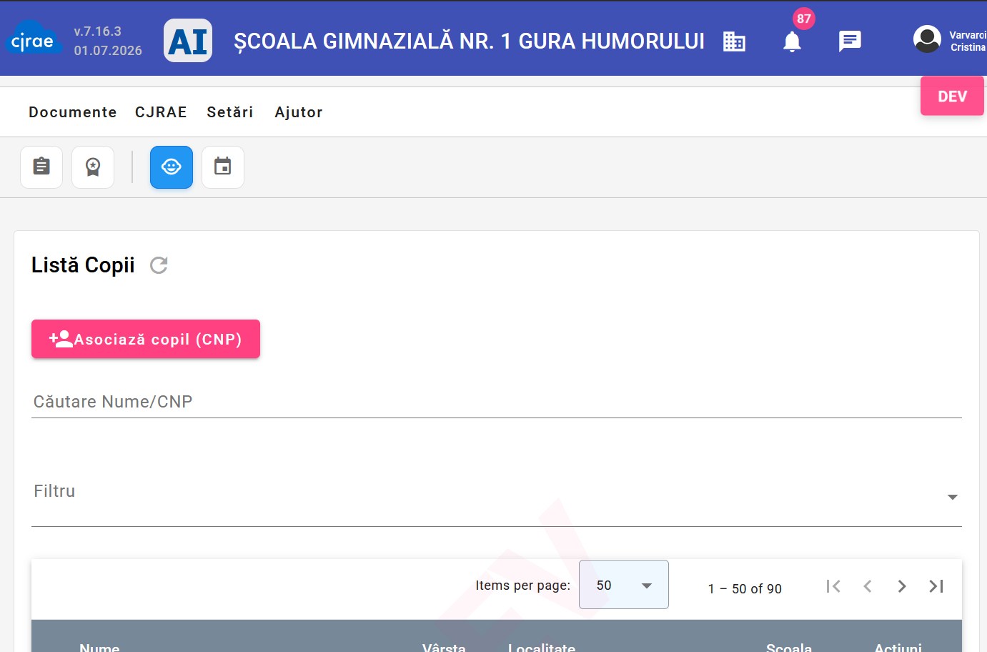Open the Documente menu
The height and width of the screenshot is (652, 987).
coord(73,112)
